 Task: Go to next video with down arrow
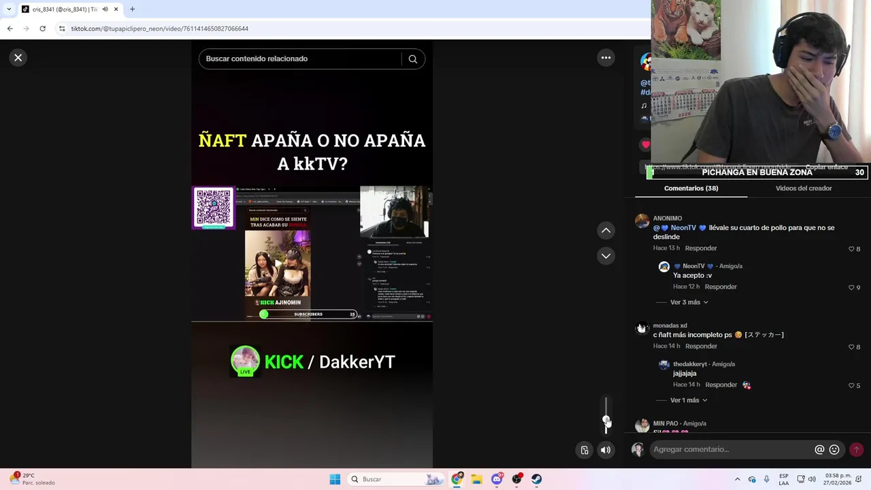[x=606, y=256]
